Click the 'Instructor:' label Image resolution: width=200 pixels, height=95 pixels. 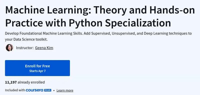tap(25, 48)
